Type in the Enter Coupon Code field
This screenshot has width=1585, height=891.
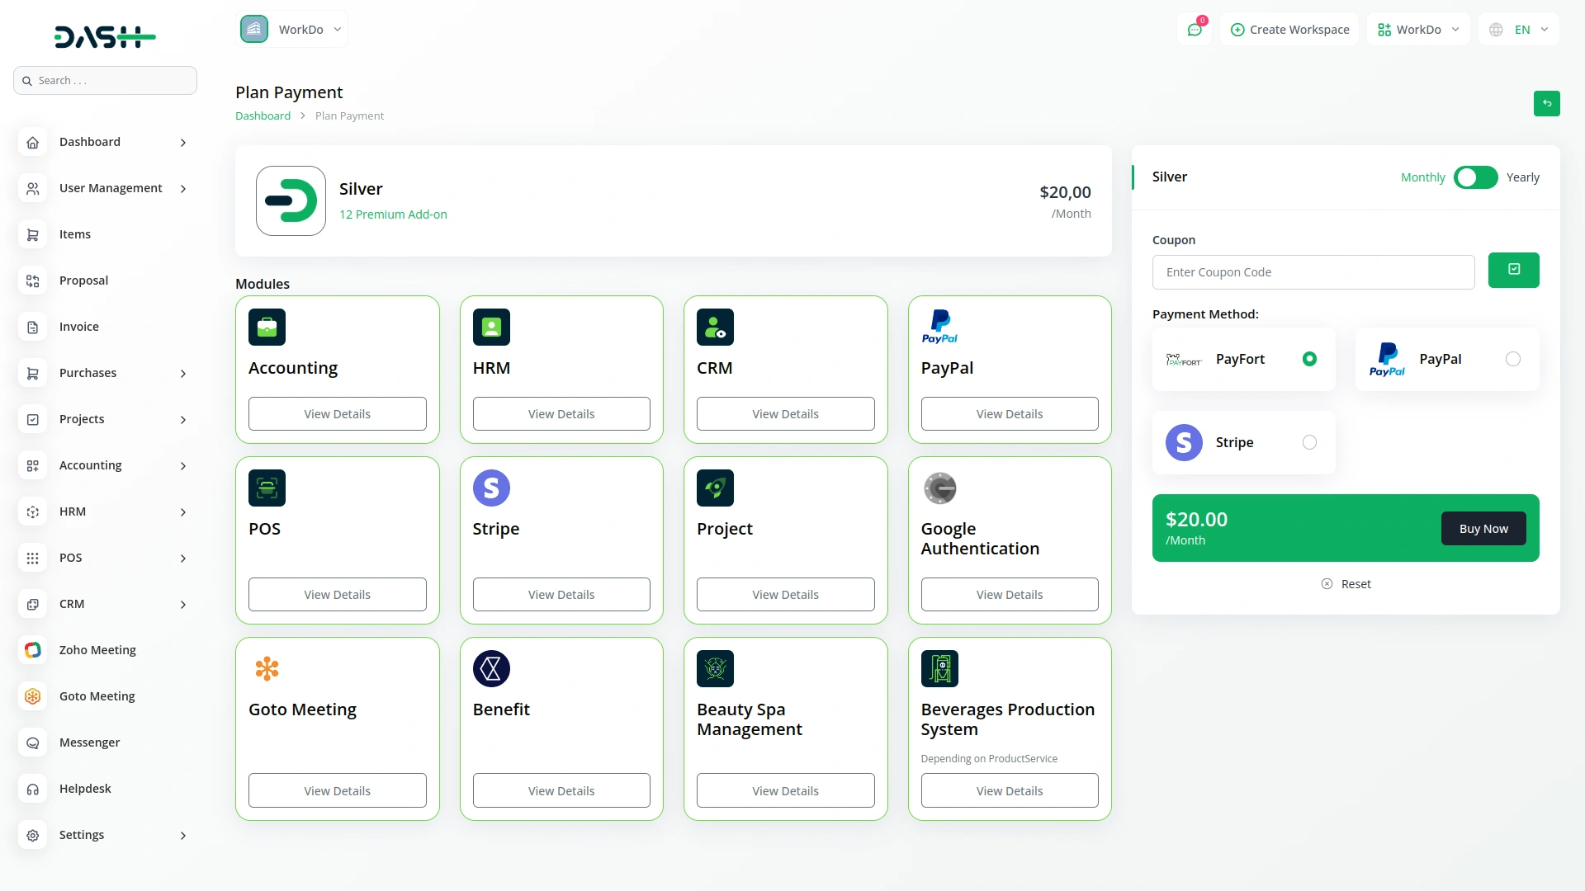(x=1313, y=271)
